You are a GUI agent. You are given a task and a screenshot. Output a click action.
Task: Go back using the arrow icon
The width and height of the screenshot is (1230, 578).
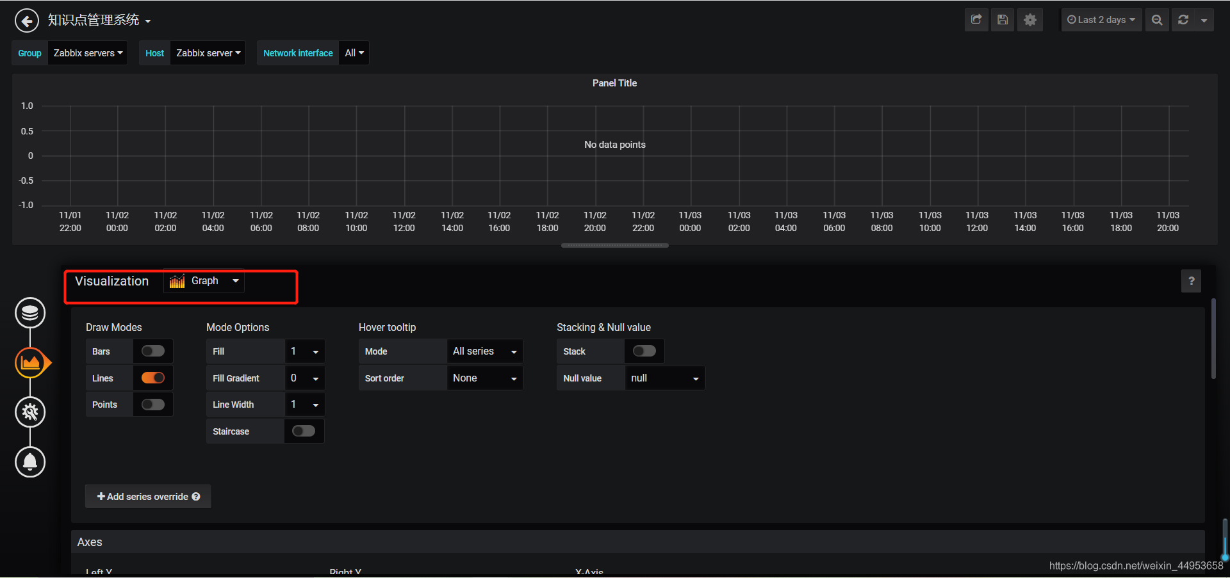click(27, 21)
